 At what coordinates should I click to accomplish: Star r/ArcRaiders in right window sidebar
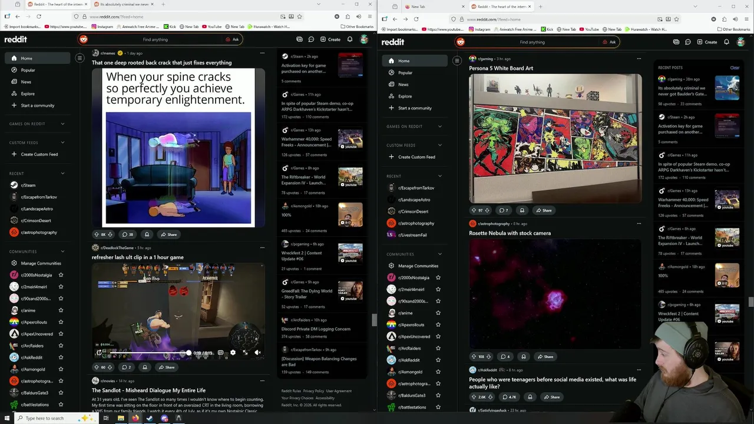point(438,348)
